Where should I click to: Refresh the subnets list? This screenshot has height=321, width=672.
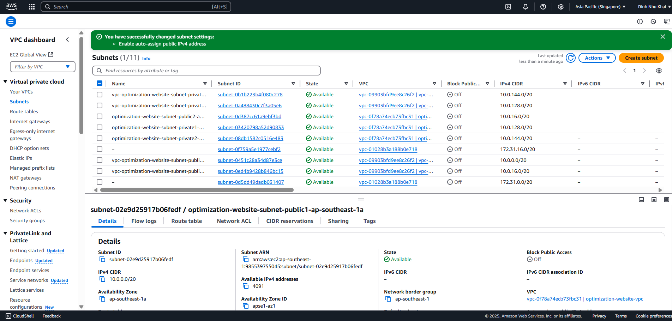571,58
